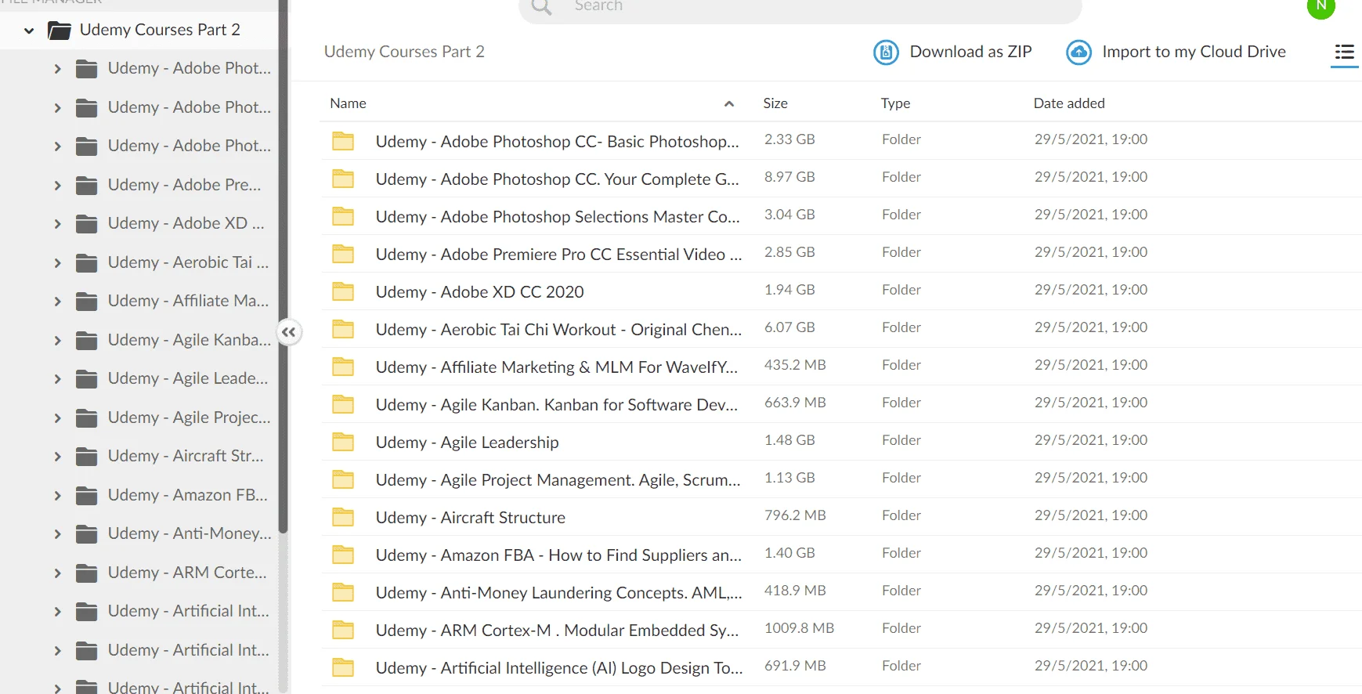Click folder icon for Adobe XD CC 2020 row
1362x694 pixels.
[343, 291]
